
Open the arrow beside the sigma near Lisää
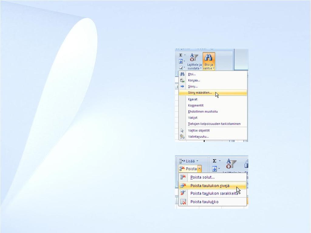220,161
